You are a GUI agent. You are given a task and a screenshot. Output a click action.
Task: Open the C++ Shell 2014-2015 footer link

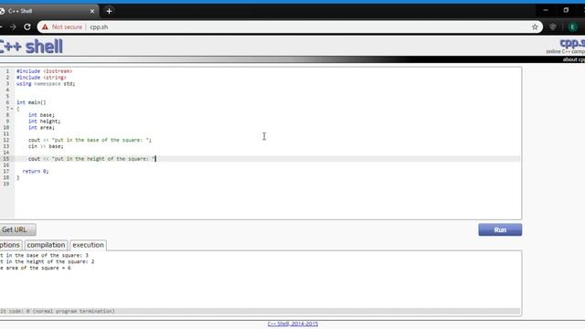[x=292, y=324]
